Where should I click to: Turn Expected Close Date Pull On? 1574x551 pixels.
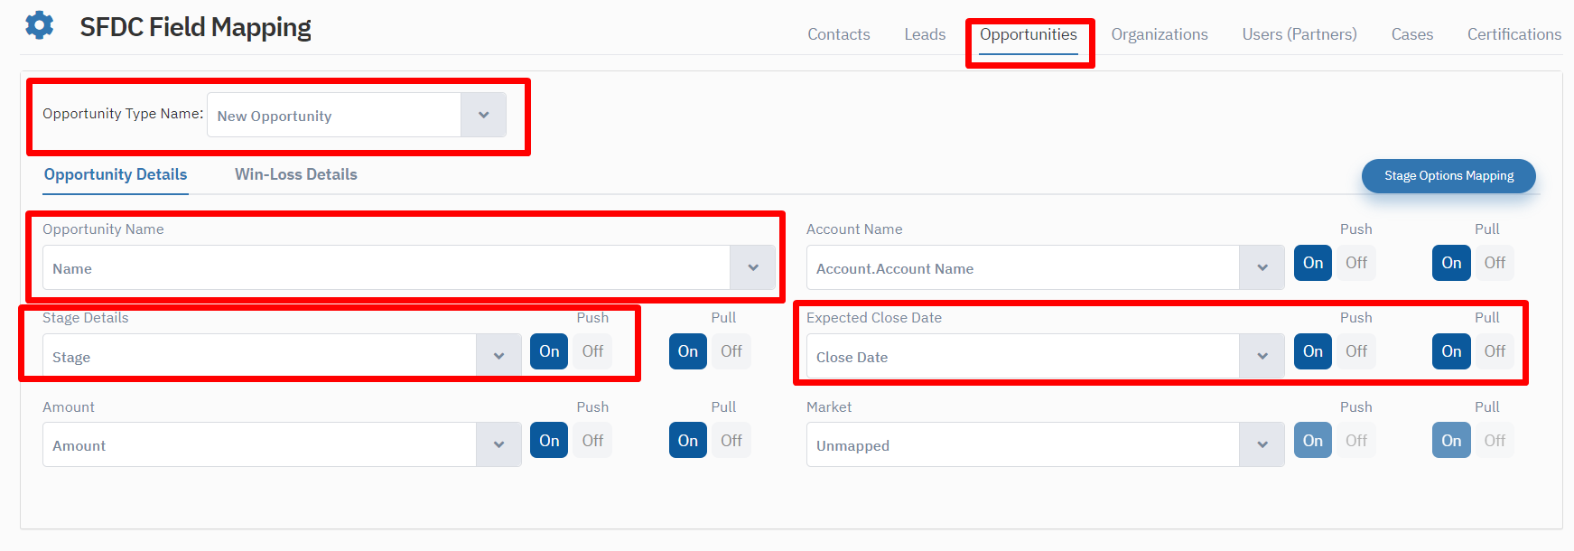point(1451,351)
